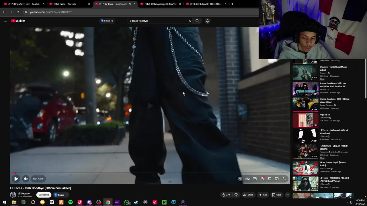The image size is (367, 206).
Task: Open a new browser tab
Action: point(232,4)
